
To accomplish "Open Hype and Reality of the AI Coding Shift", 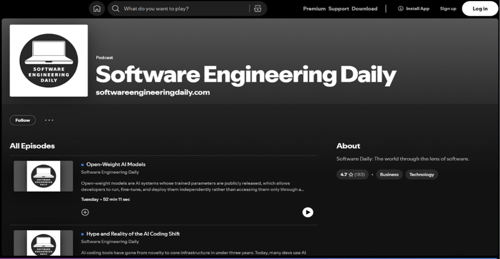I will pyautogui.click(x=133, y=234).
